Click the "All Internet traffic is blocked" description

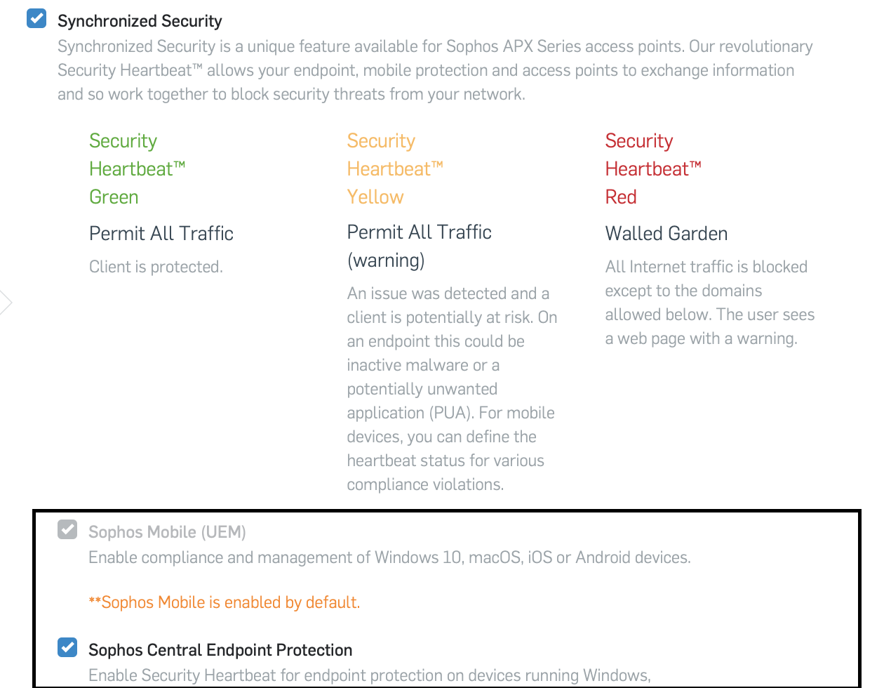[709, 303]
